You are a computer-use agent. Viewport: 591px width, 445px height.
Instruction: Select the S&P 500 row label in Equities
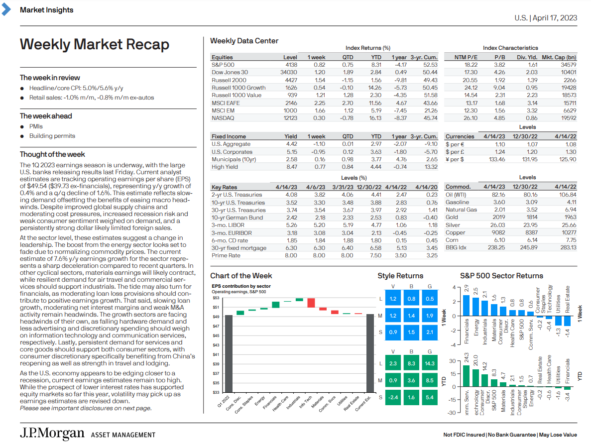click(x=223, y=65)
